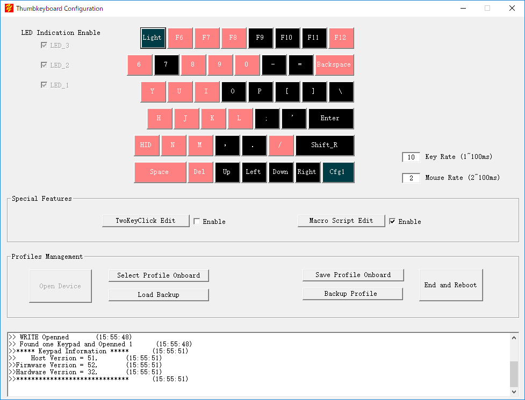This screenshot has width=525, height=400.
Task: Enable the TwoKeyClick feature checkbox
Action: tap(197, 221)
